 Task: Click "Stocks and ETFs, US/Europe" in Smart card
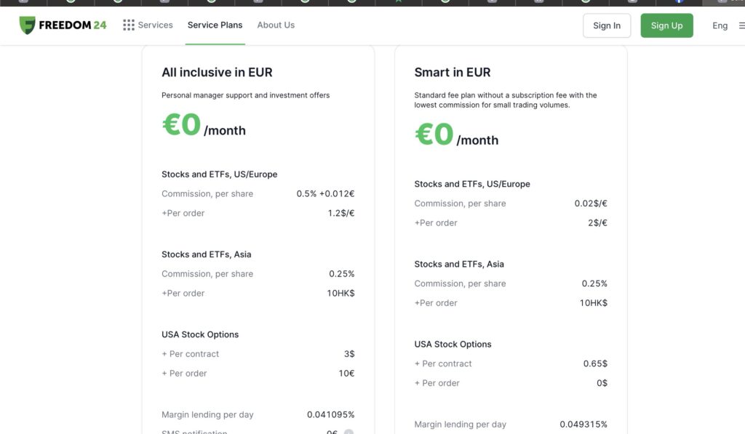tap(472, 184)
